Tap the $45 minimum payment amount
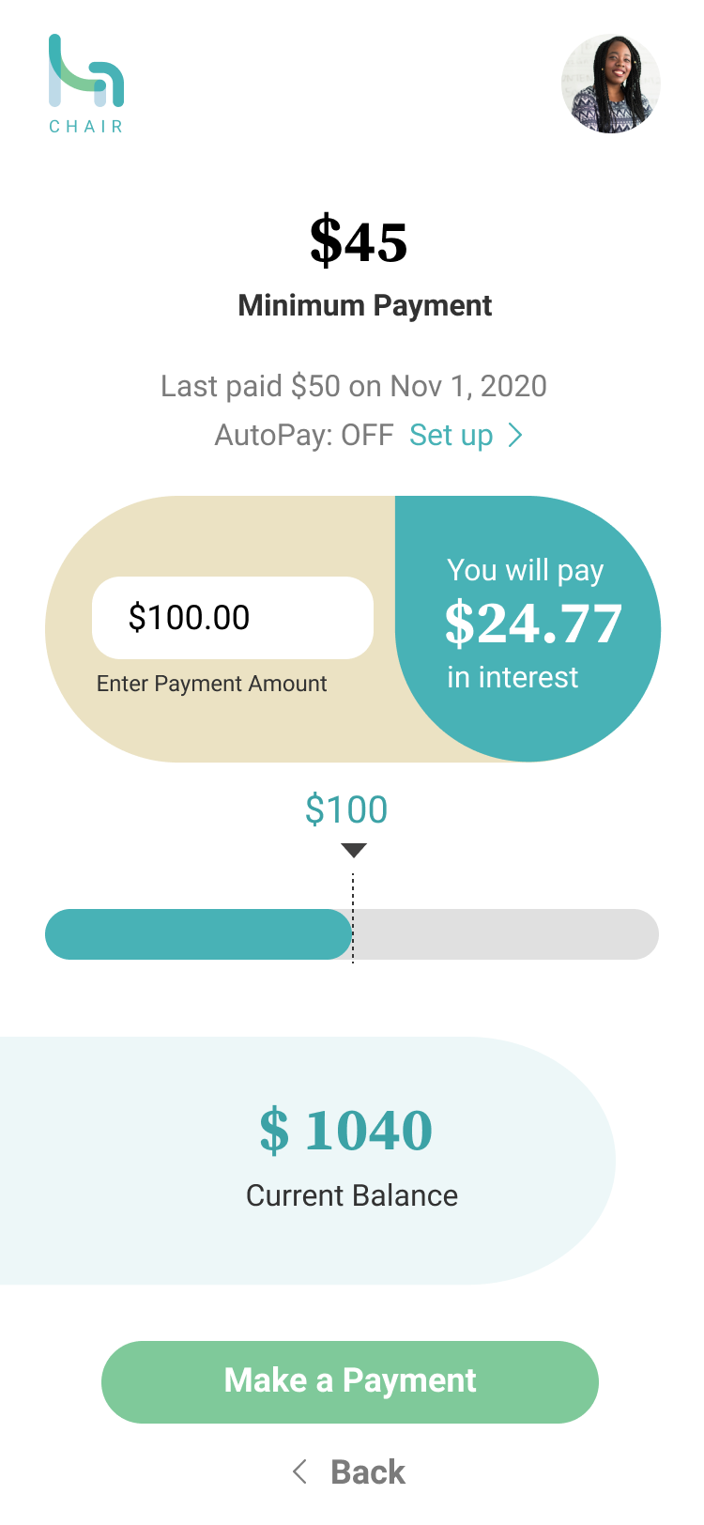Image resolution: width=704 pixels, height=1525 pixels. click(x=359, y=241)
